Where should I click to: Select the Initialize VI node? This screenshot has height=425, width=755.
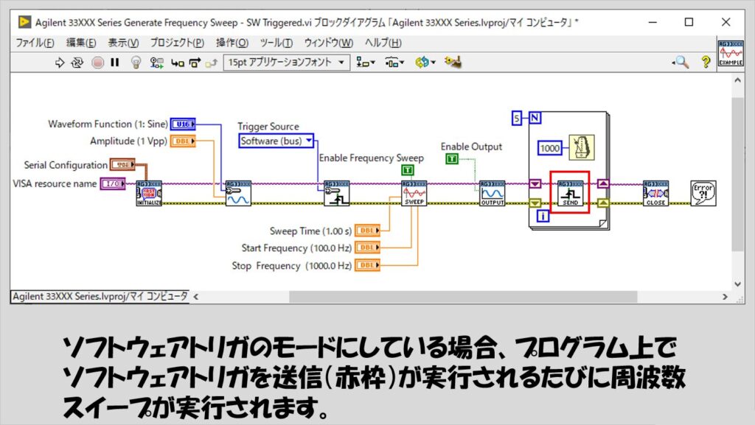(x=149, y=193)
